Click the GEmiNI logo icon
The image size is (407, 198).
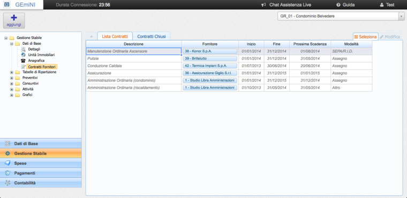(7, 5)
